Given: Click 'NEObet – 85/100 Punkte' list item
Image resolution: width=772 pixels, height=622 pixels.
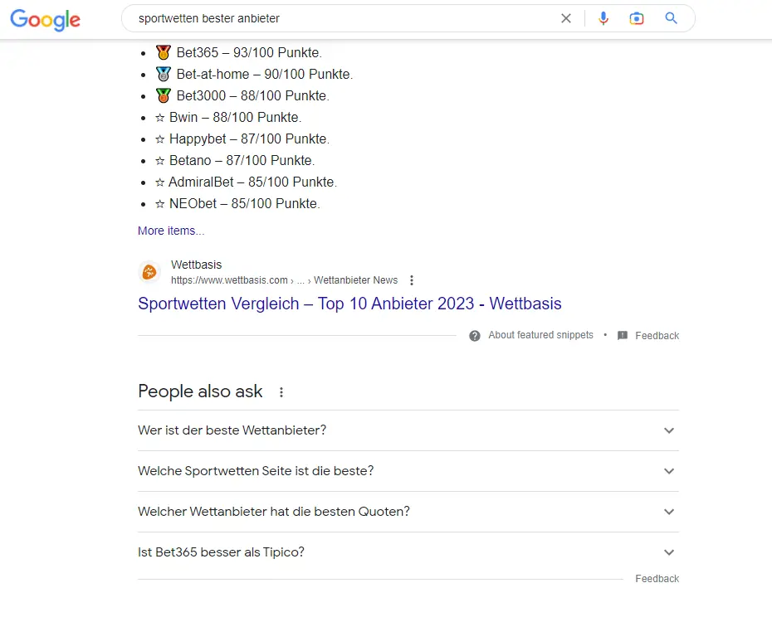Looking at the screenshot, I should pyautogui.click(x=237, y=204).
